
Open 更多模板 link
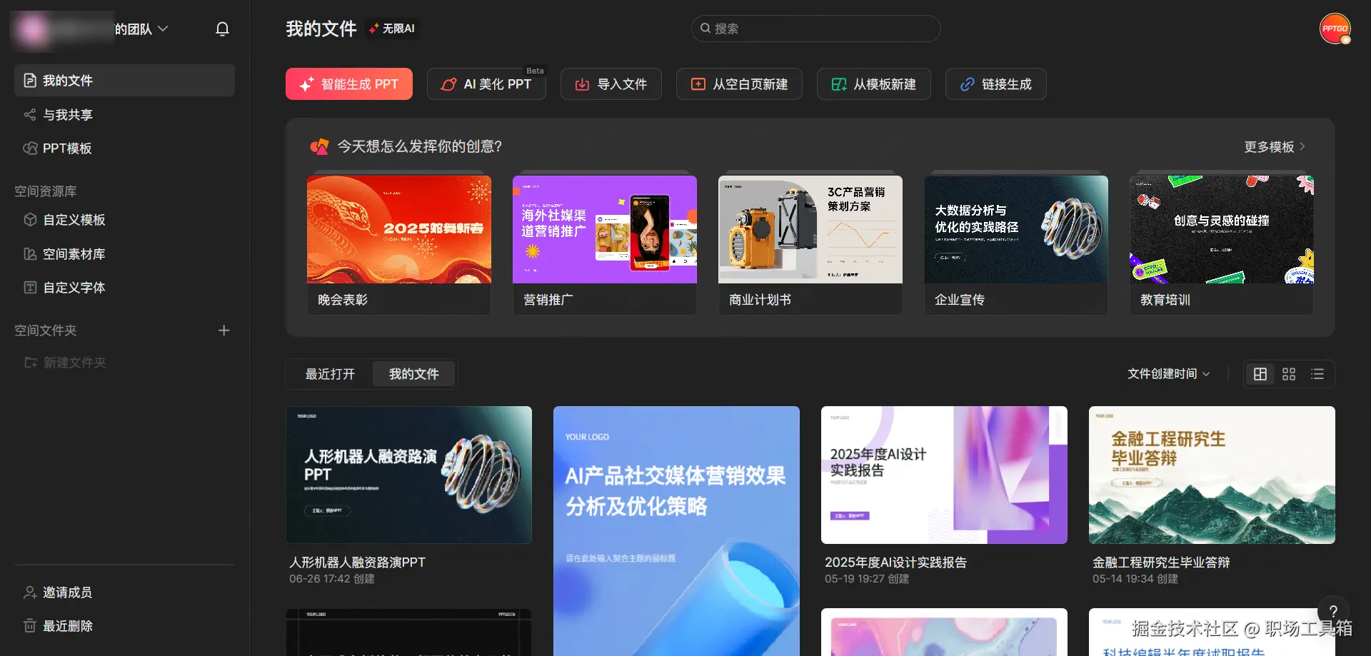(x=1275, y=147)
